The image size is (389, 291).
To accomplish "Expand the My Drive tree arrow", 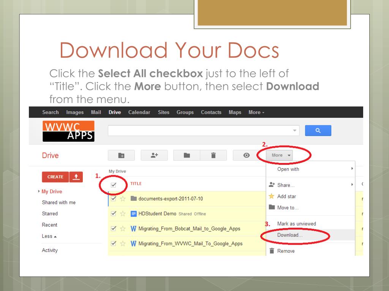I will pyautogui.click(x=39, y=191).
